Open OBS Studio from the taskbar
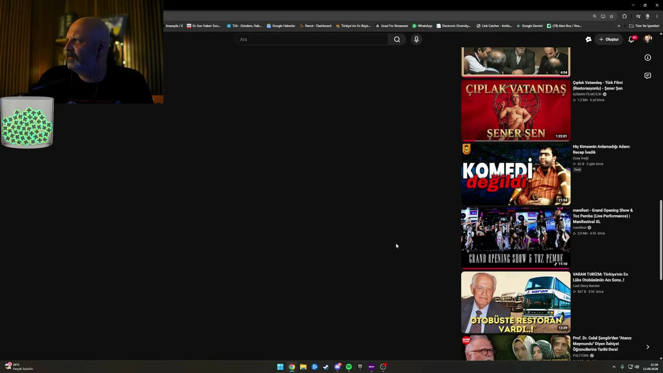Screen dimensions: 663x373 [383, 367]
